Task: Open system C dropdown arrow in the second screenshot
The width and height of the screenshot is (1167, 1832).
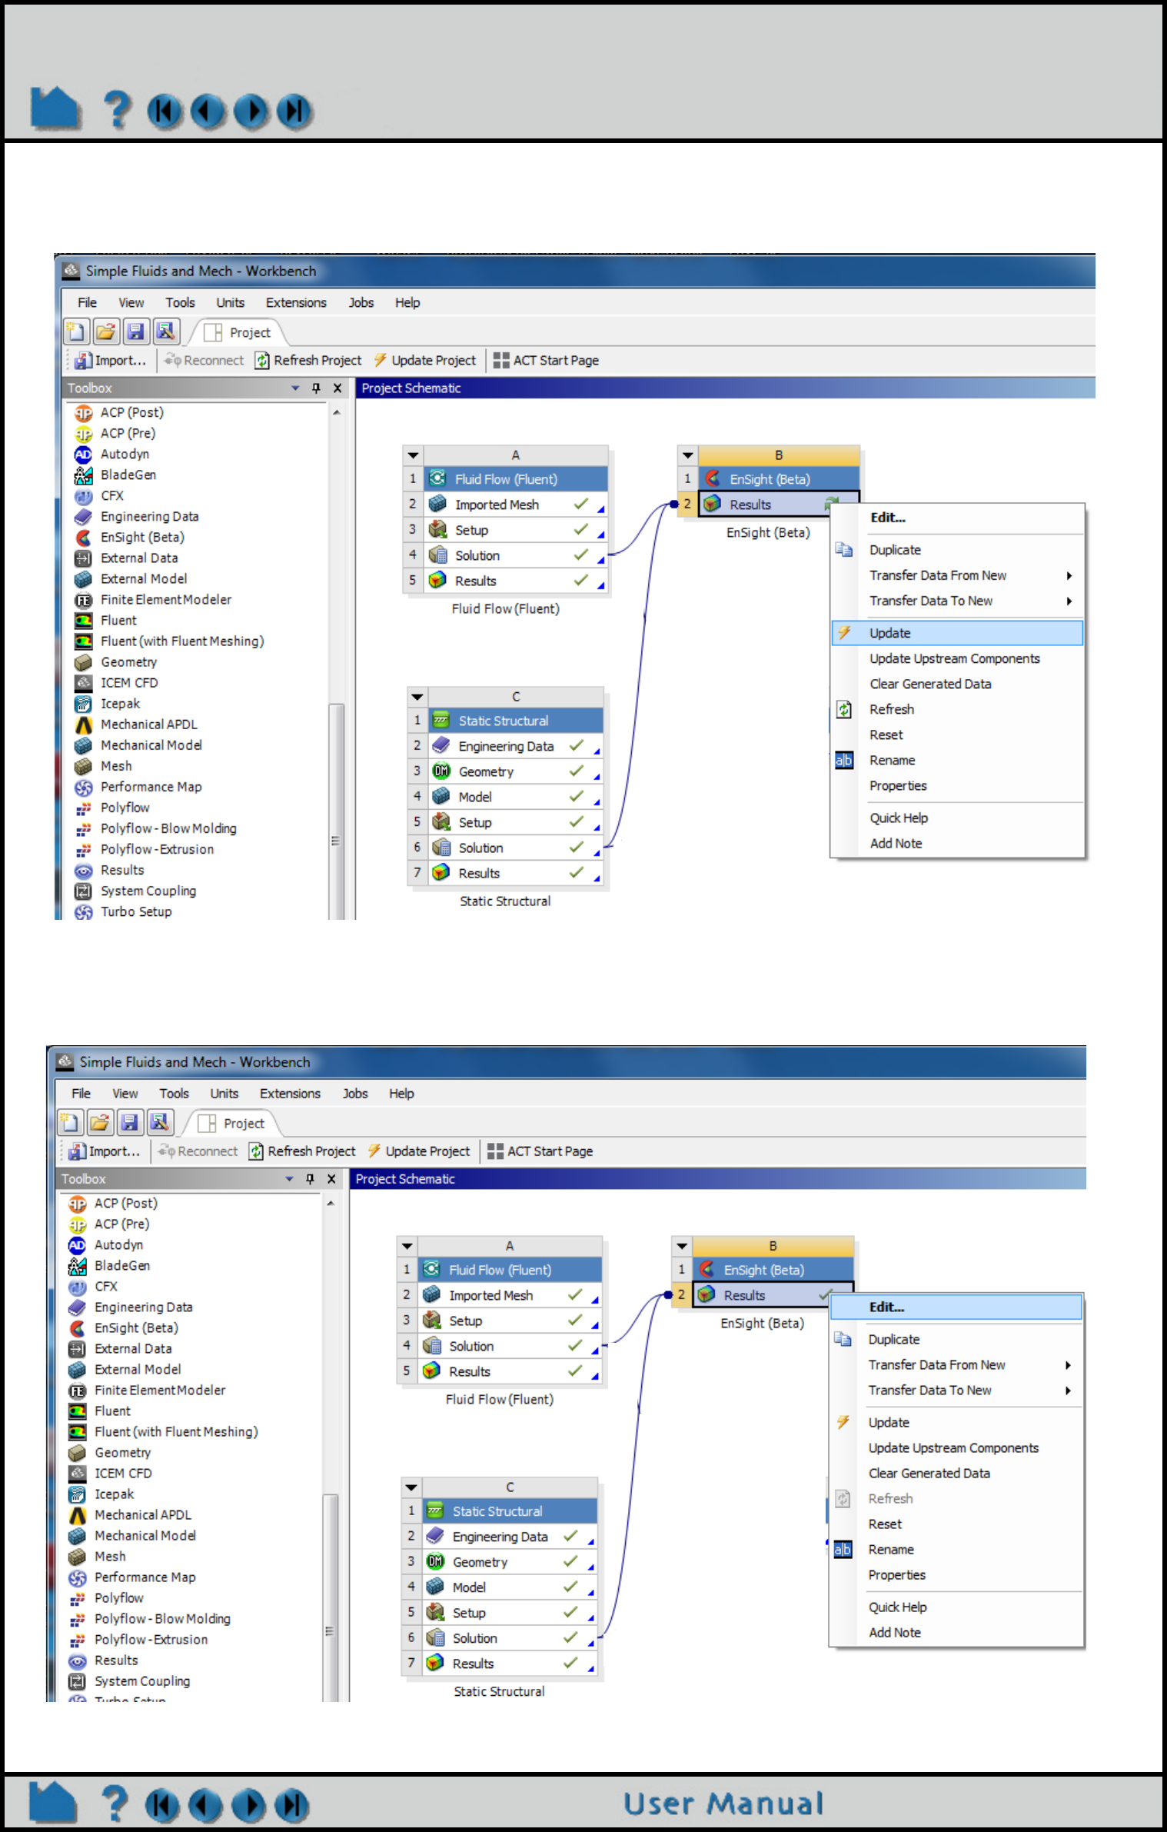Action: pyautogui.click(x=411, y=1487)
